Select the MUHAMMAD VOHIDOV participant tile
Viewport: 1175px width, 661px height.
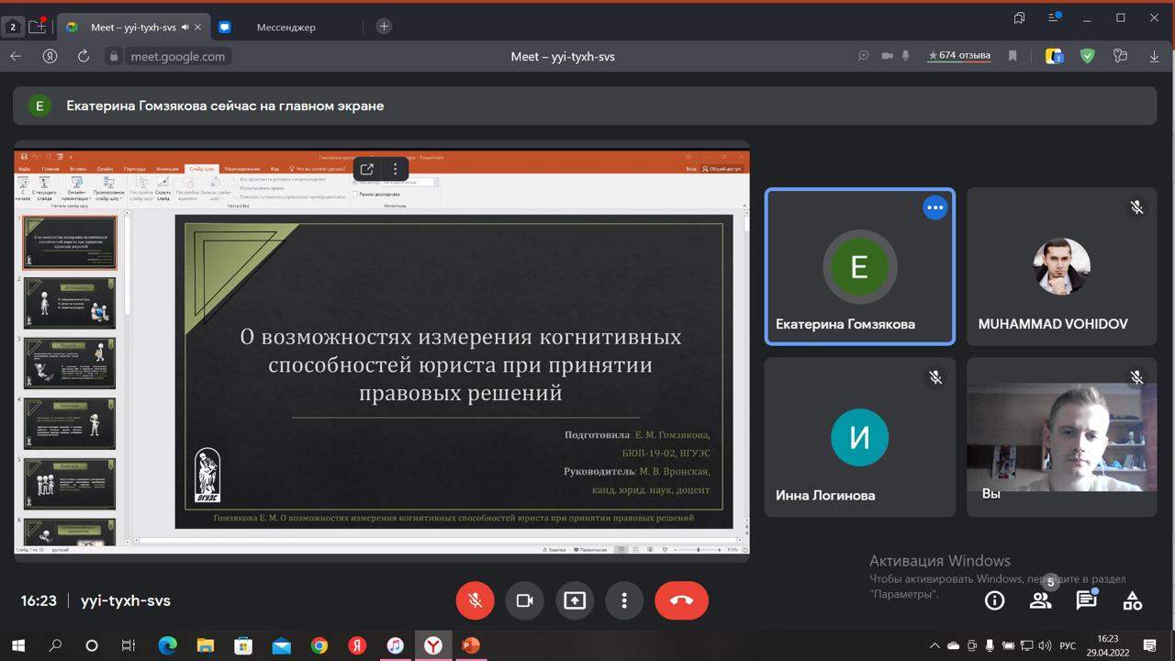point(1062,266)
